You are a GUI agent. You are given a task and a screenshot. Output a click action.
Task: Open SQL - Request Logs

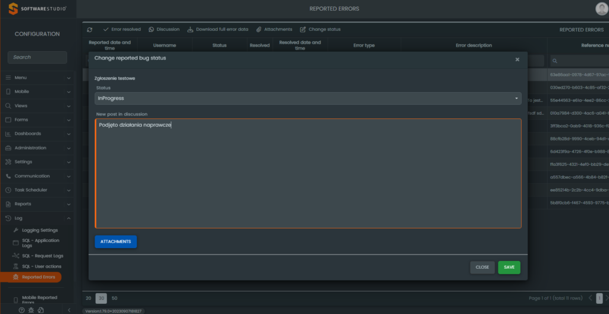pyautogui.click(x=42, y=255)
